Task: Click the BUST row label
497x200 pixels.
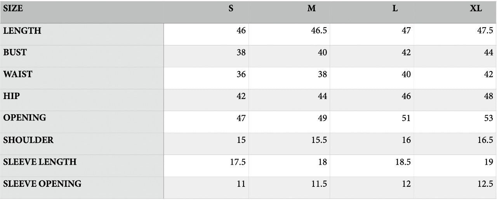Action: pyautogui.click(x=15, y=53)
